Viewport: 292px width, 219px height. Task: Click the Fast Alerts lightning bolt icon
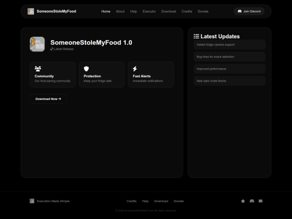tap(135, 69)
